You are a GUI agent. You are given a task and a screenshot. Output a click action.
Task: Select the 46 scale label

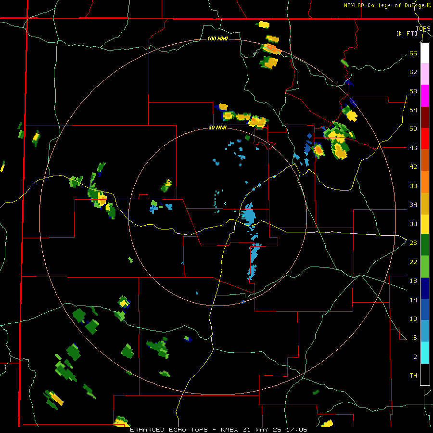point(413,148)
